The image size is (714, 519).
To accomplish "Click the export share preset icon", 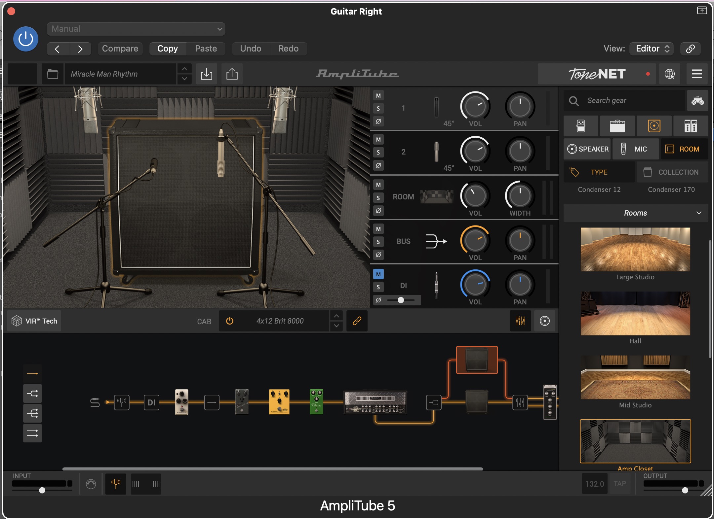I will pos(232,74).
